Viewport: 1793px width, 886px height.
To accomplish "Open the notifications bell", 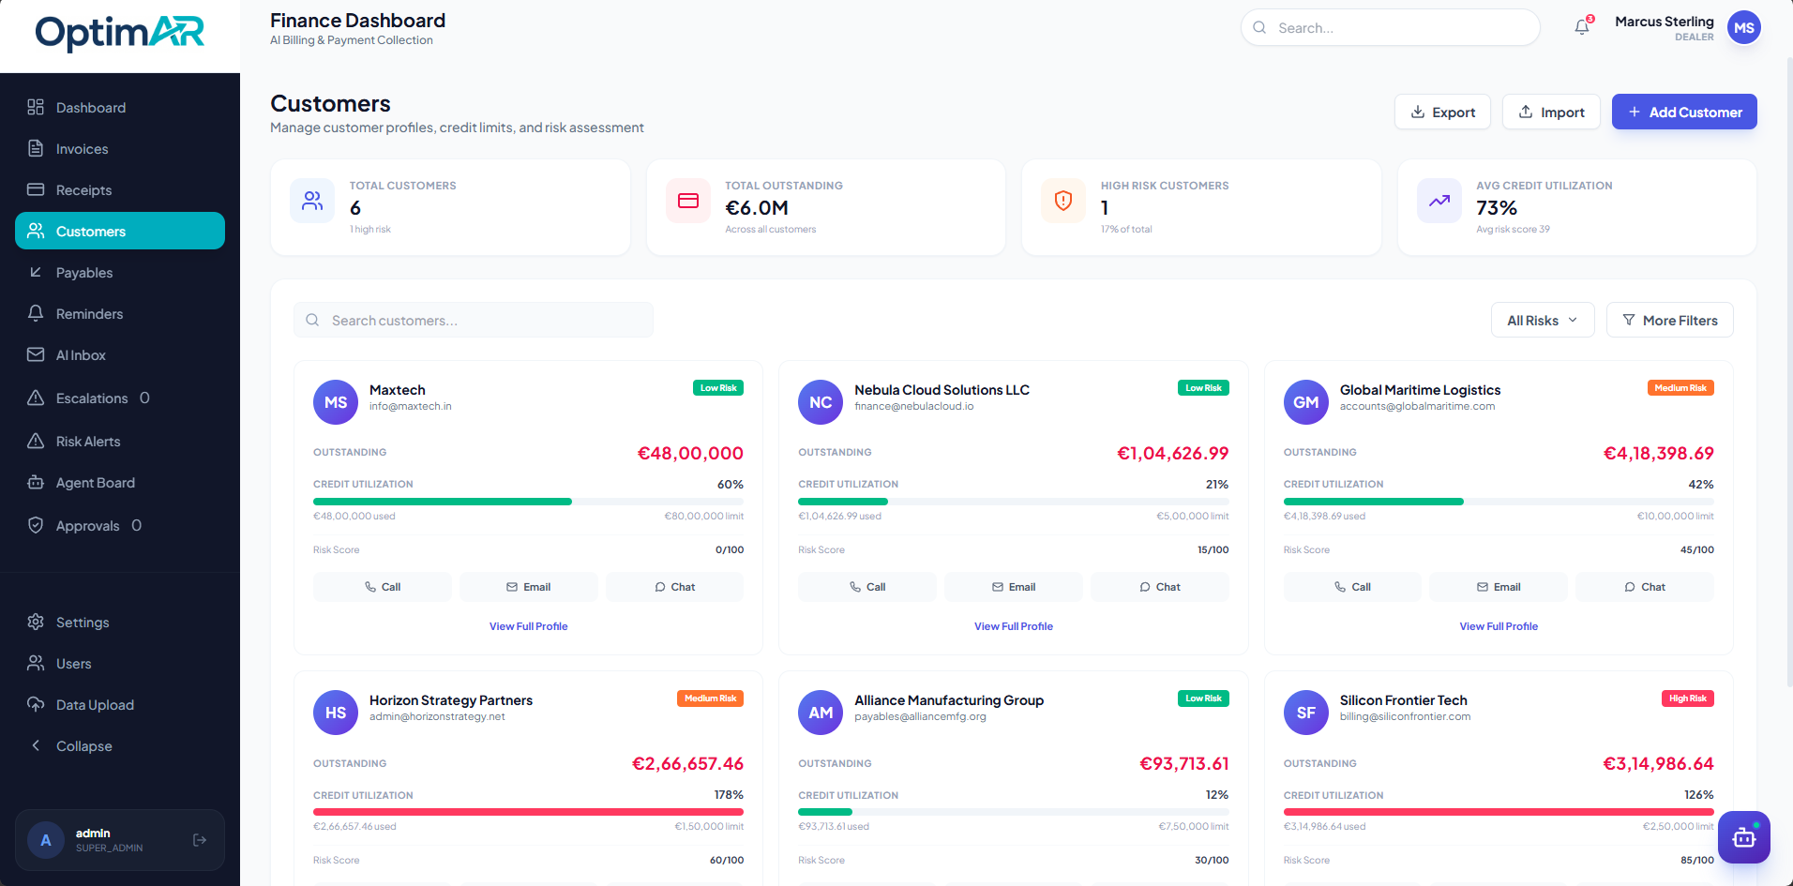I will click(1582, 27).
